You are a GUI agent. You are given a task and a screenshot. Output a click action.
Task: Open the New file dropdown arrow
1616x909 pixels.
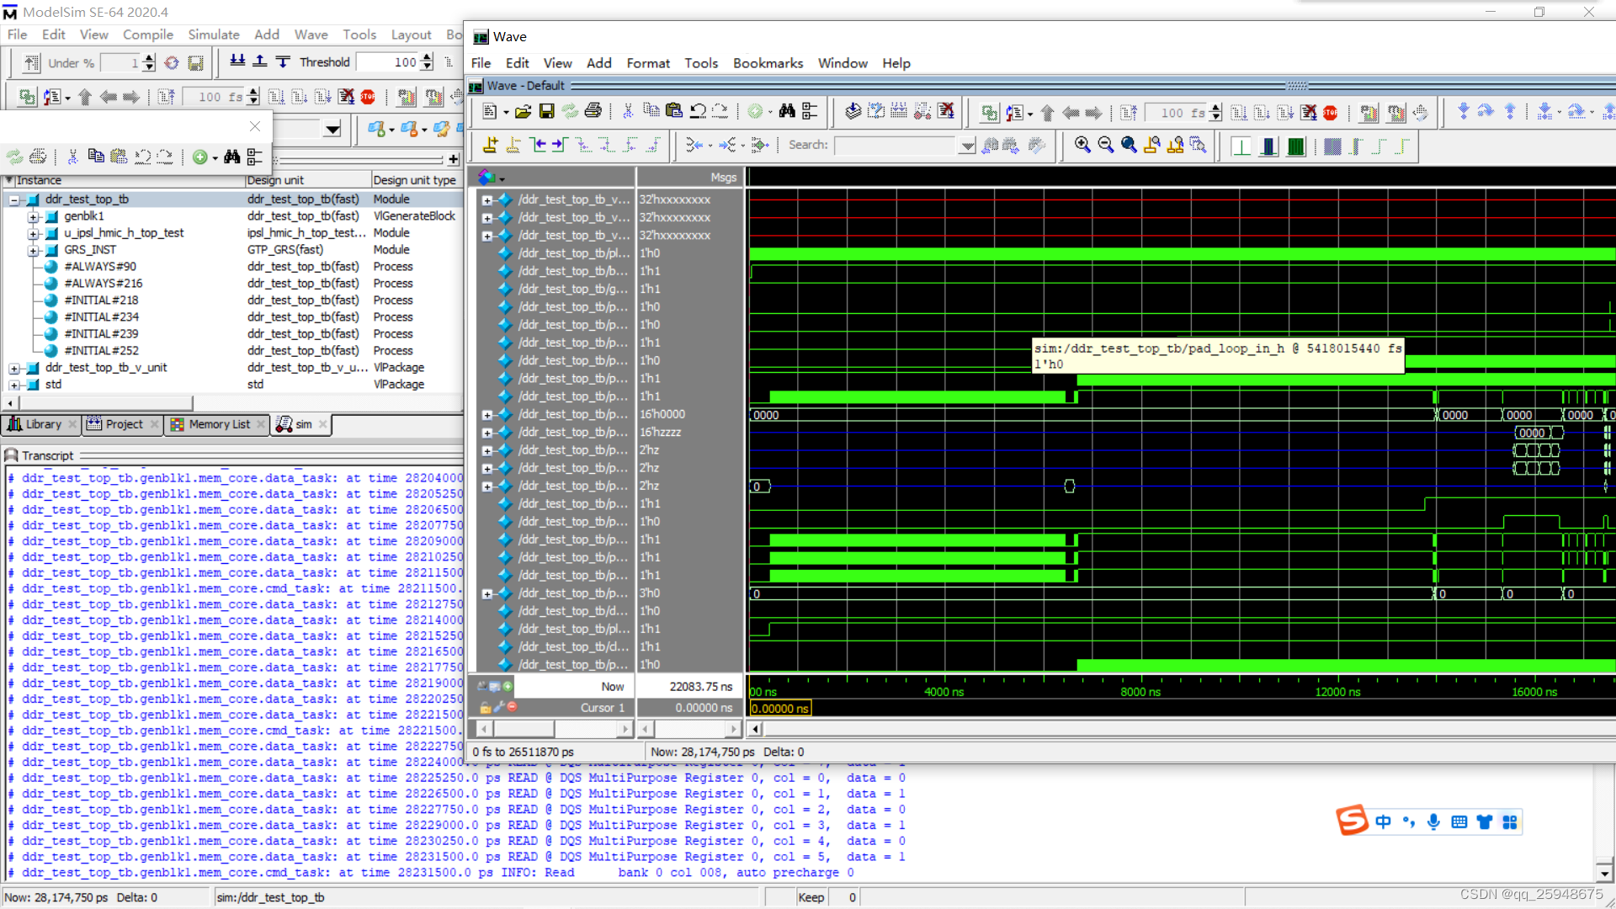506,112
